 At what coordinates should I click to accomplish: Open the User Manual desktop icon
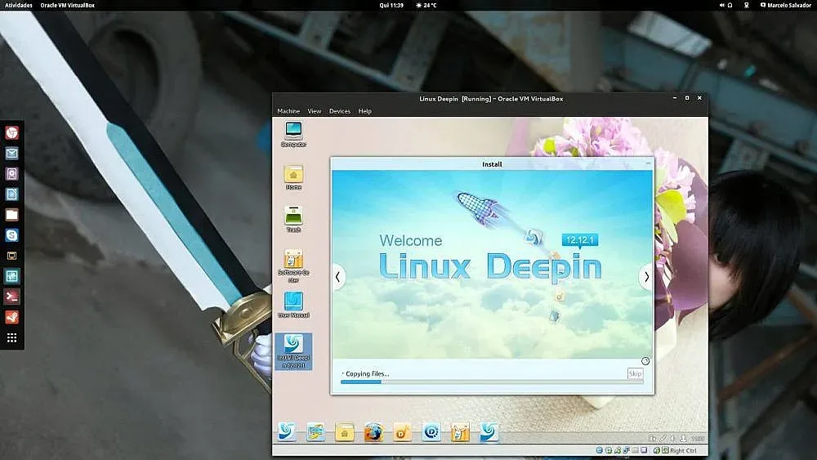[x=293, y=304]
